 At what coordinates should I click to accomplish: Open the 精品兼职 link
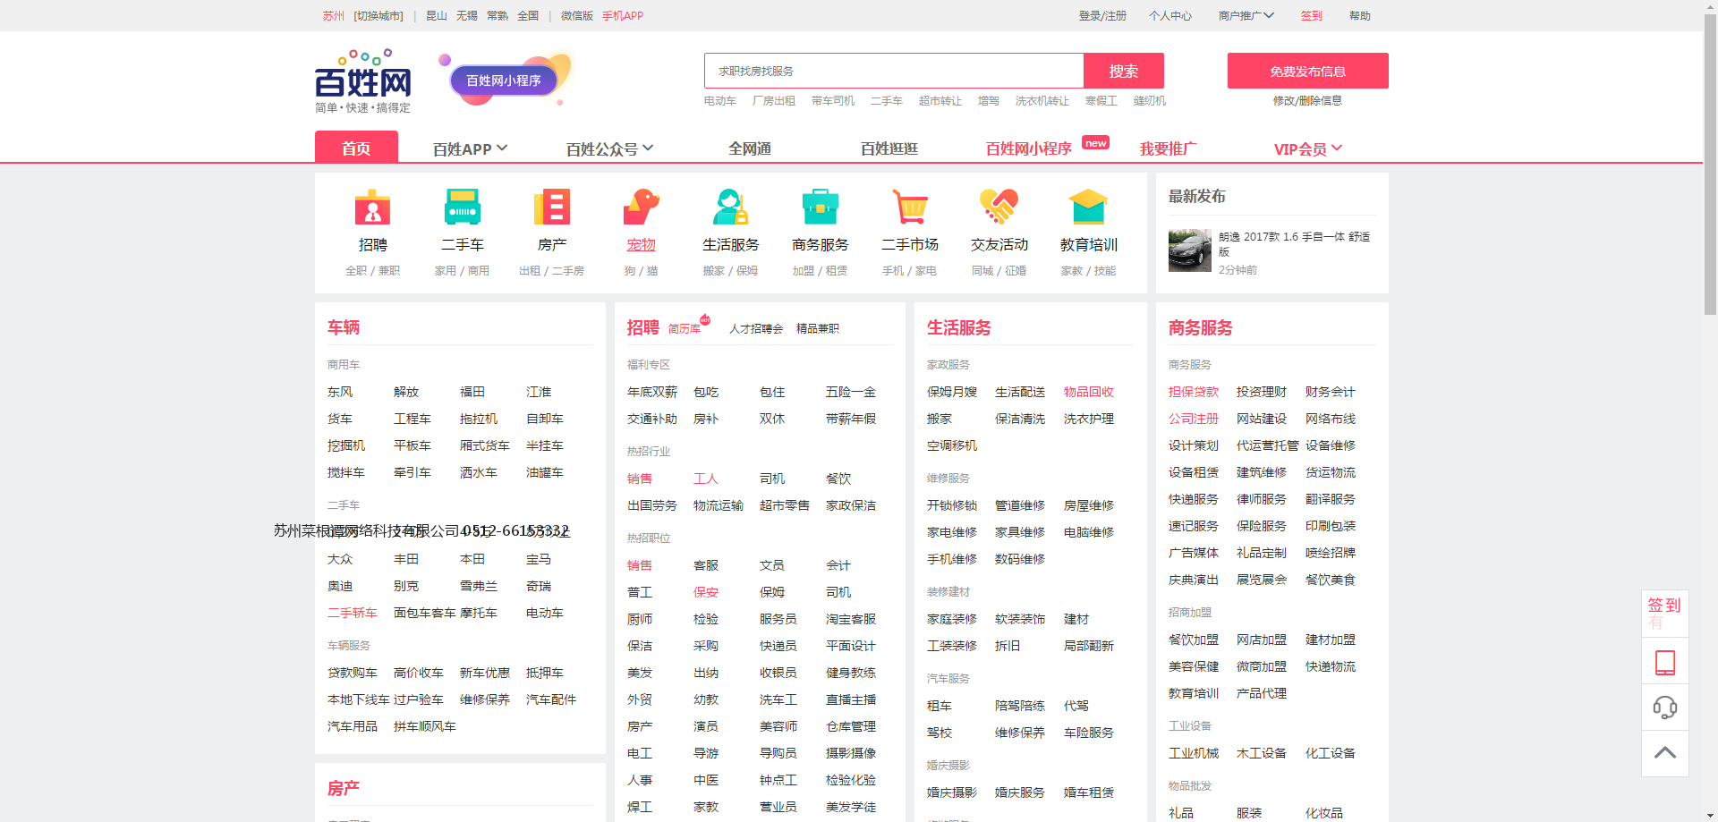click(818, 329)
